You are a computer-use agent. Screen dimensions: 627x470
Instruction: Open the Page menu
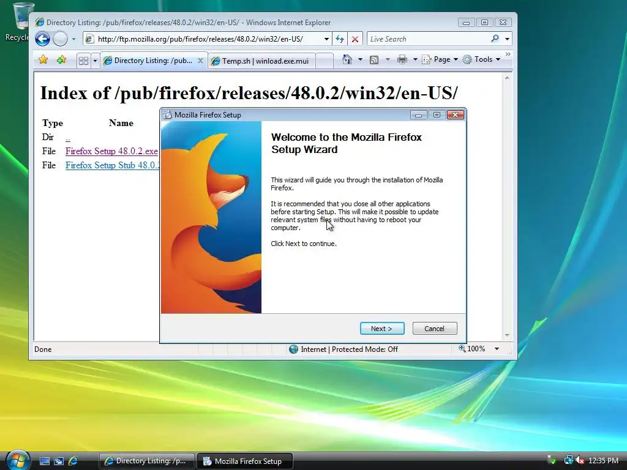click(440, 59)
